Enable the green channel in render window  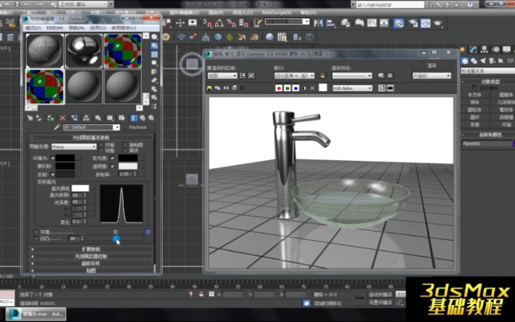pyautogui.click(x=288, y=88)
